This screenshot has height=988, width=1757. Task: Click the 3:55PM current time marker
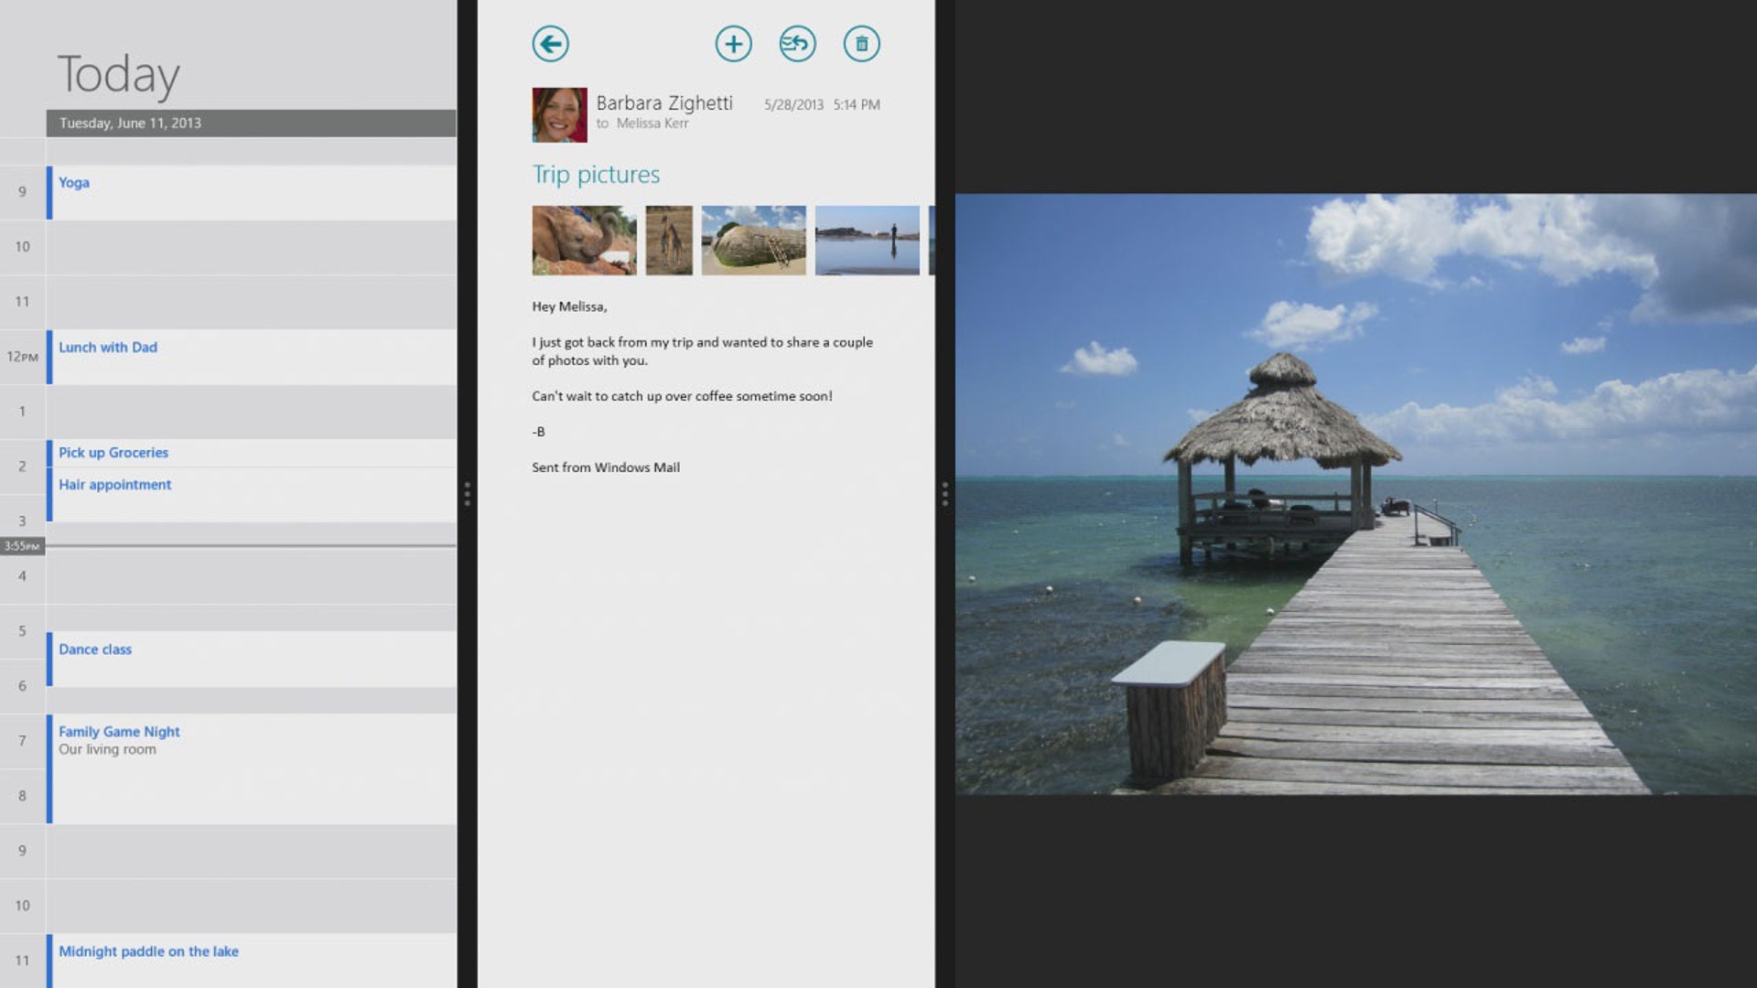(22, 544)
